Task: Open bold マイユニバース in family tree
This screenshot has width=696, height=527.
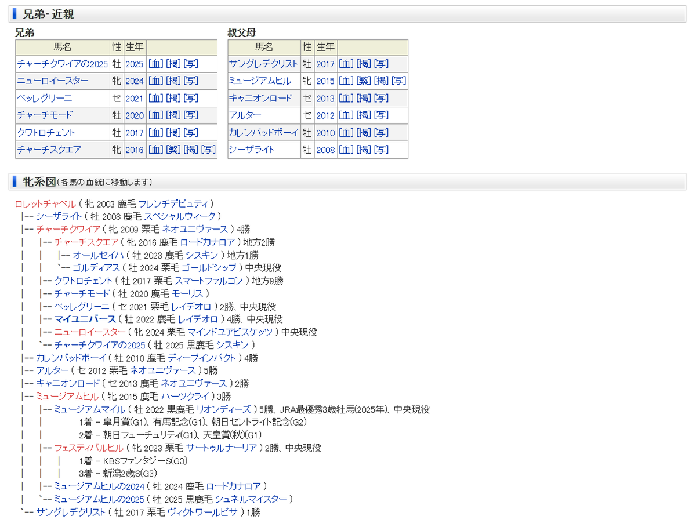Action: (x=85, y=319)
